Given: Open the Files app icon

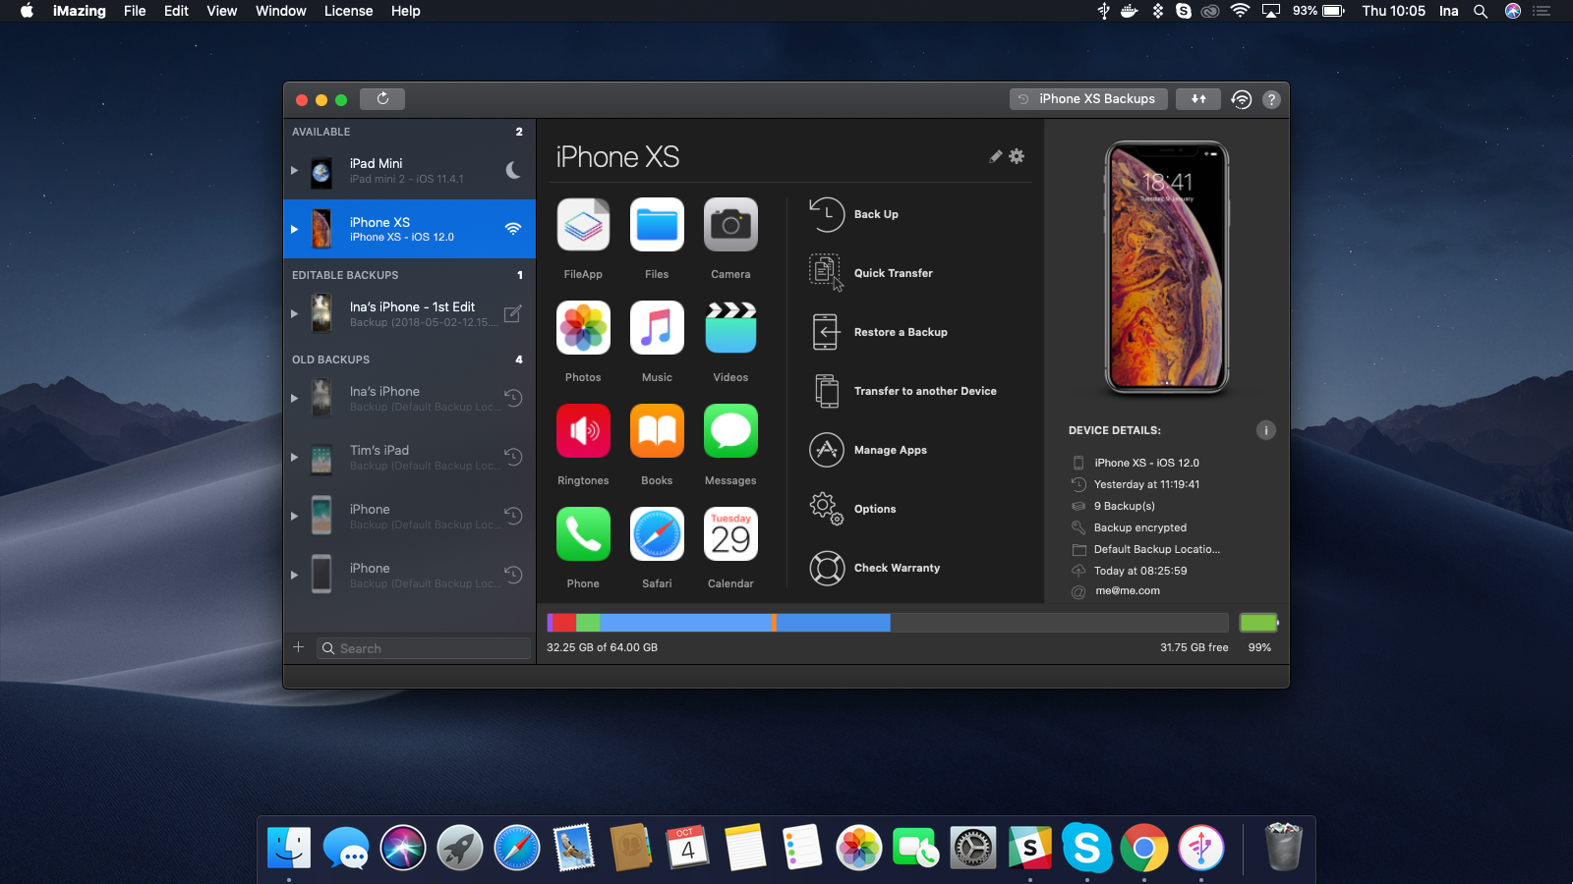Looking at the screenshot, I should click(657, 225).
